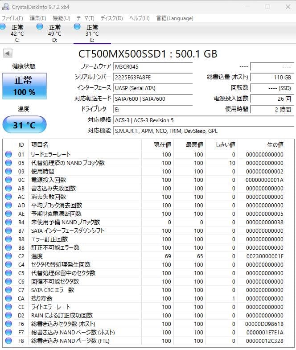Click status icon of row 05 代替処理済の NAND ブロック数
Screen dimensions: 296x350
[8, 163]
